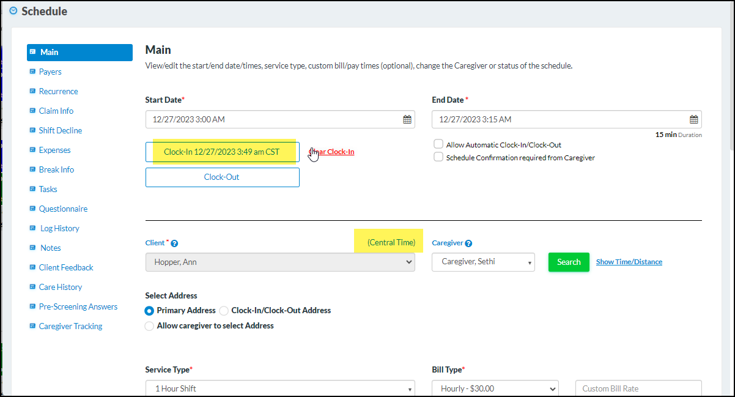Click the icon beside Notes in sidebar

[34, 248]
